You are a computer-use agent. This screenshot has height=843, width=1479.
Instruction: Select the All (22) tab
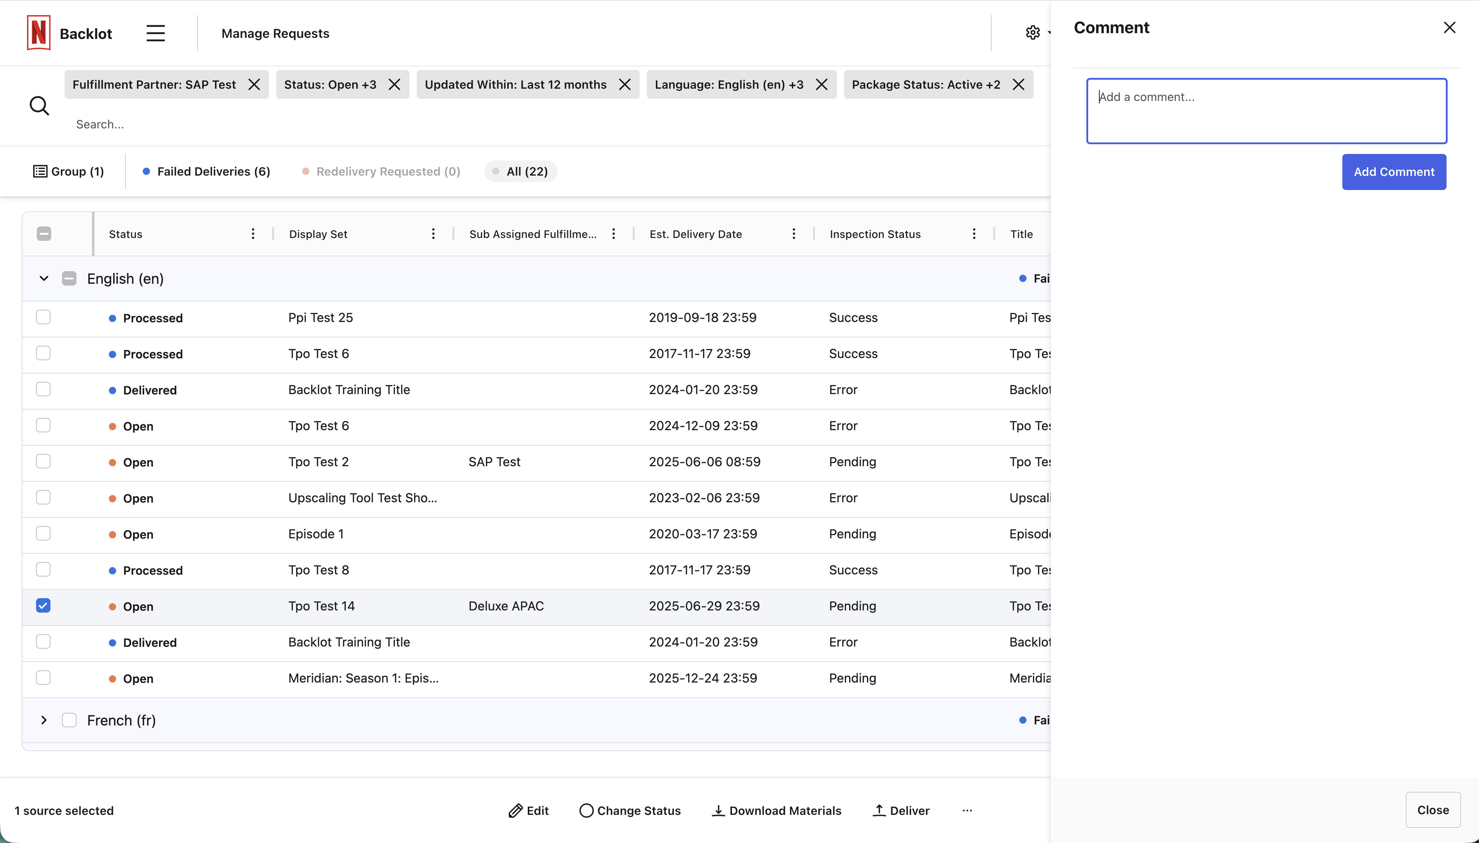[x=520, y=171]
